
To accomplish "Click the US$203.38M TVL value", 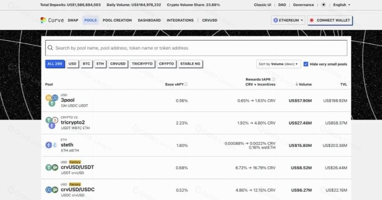I will click(335, 145).
